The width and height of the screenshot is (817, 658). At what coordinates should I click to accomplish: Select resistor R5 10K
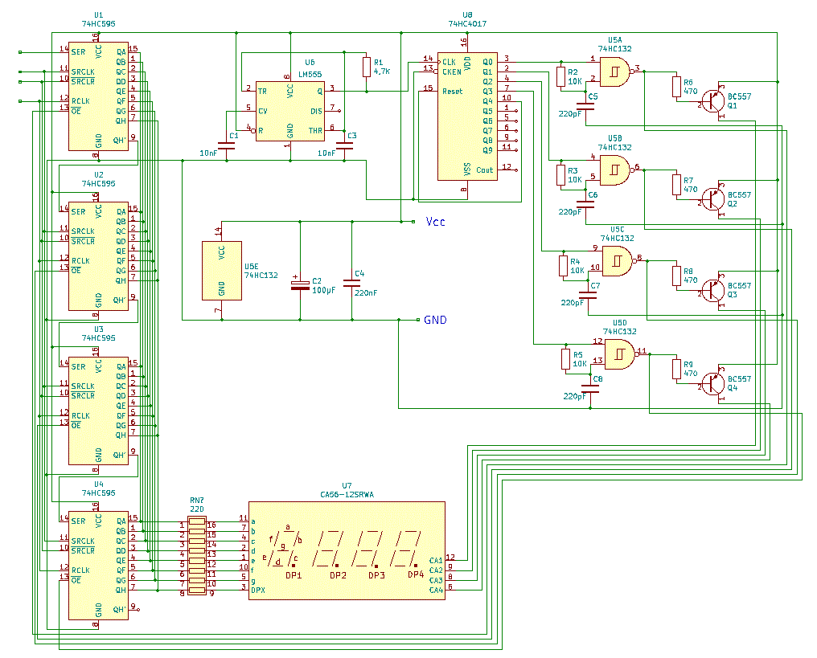click(x=566, y=359)
